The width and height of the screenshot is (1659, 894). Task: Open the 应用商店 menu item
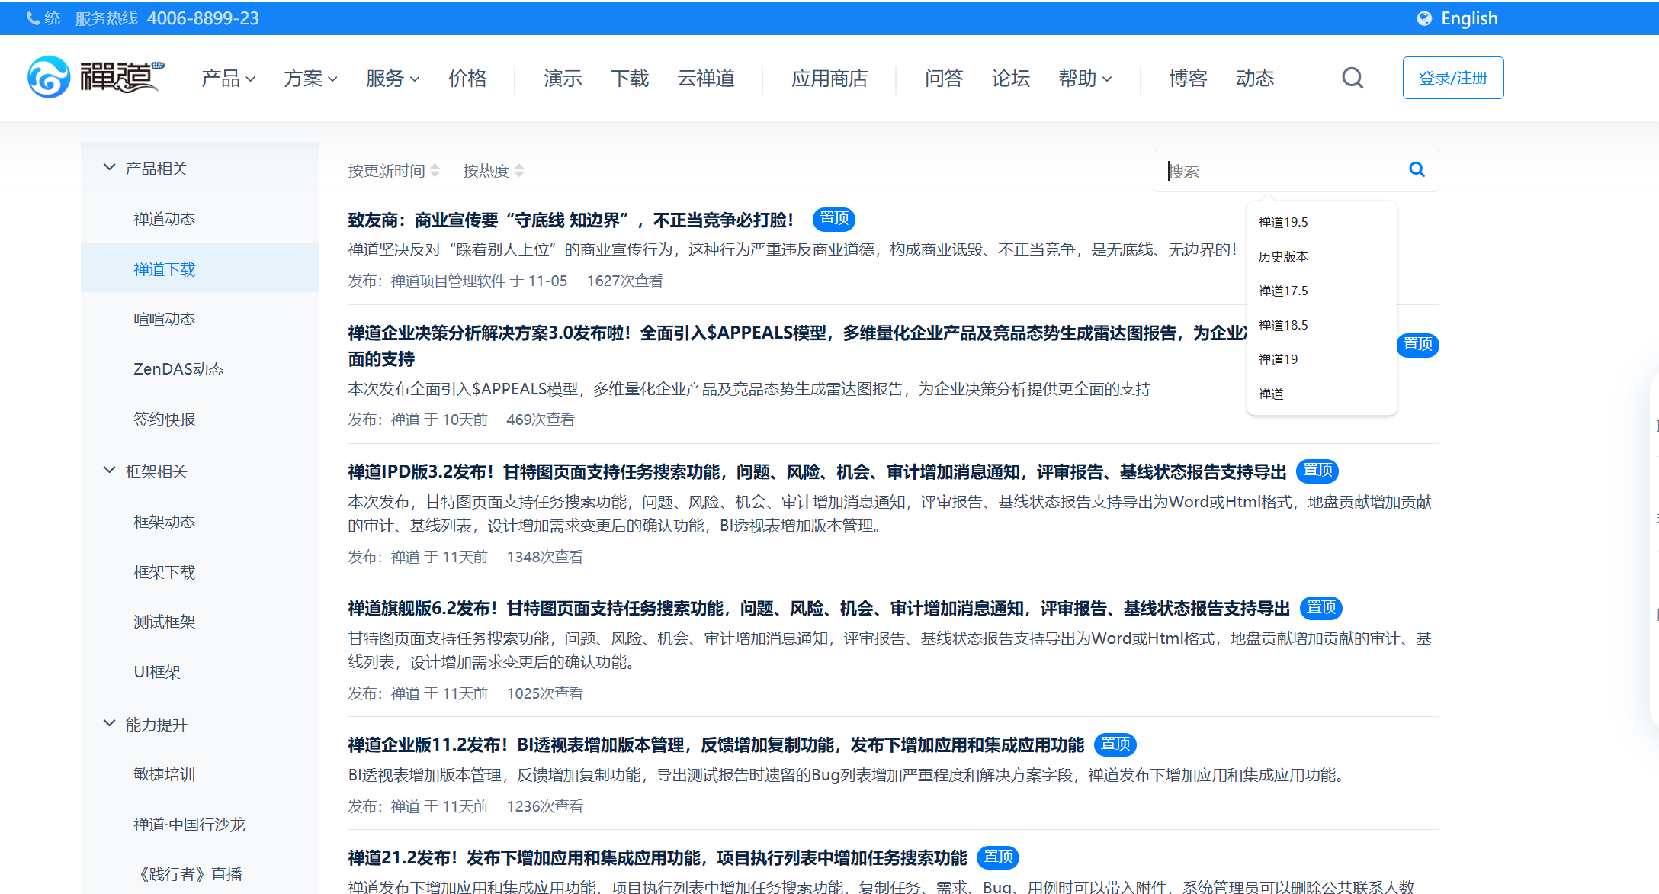coord(829,78)
